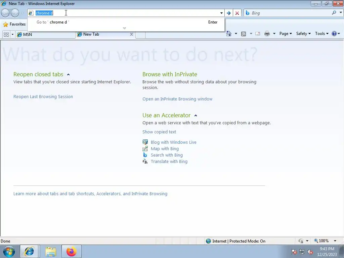
Task: Click the network tray icon
Action: (x=302, y=252)
